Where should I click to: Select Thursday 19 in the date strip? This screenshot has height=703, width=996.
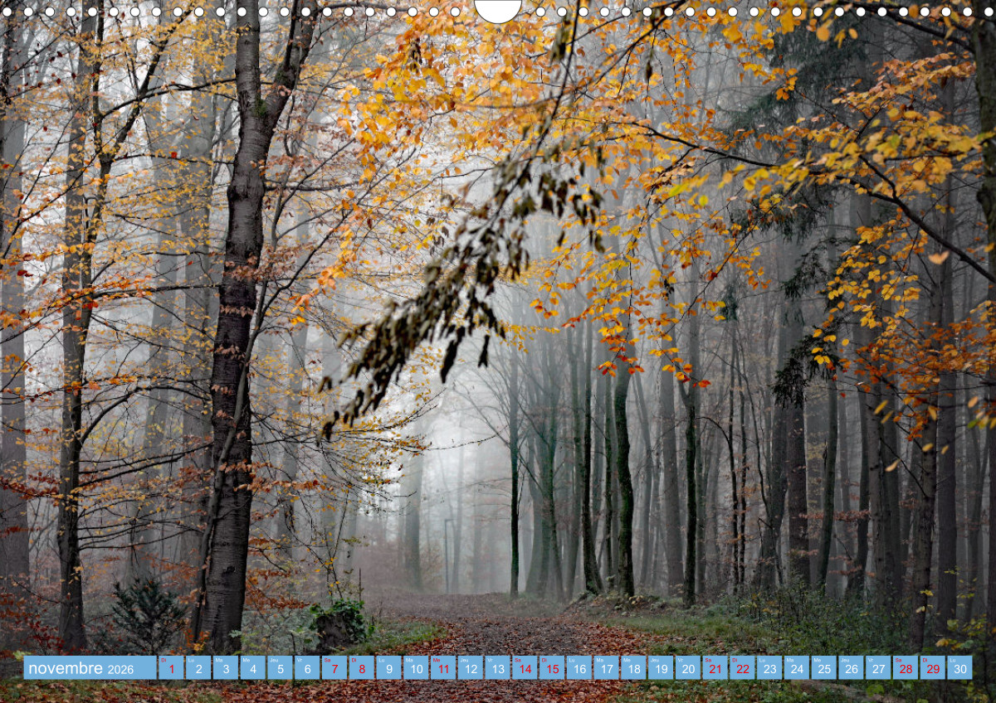click(661, 668)
